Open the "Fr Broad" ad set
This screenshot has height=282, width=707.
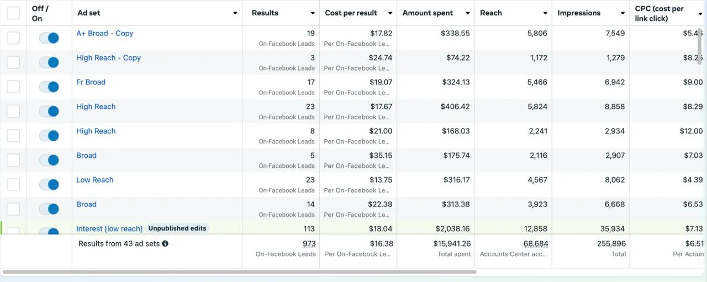pos(91,82)
